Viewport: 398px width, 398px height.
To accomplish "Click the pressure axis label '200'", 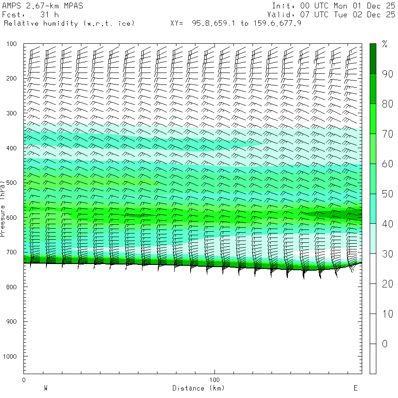I will [11, 78].
